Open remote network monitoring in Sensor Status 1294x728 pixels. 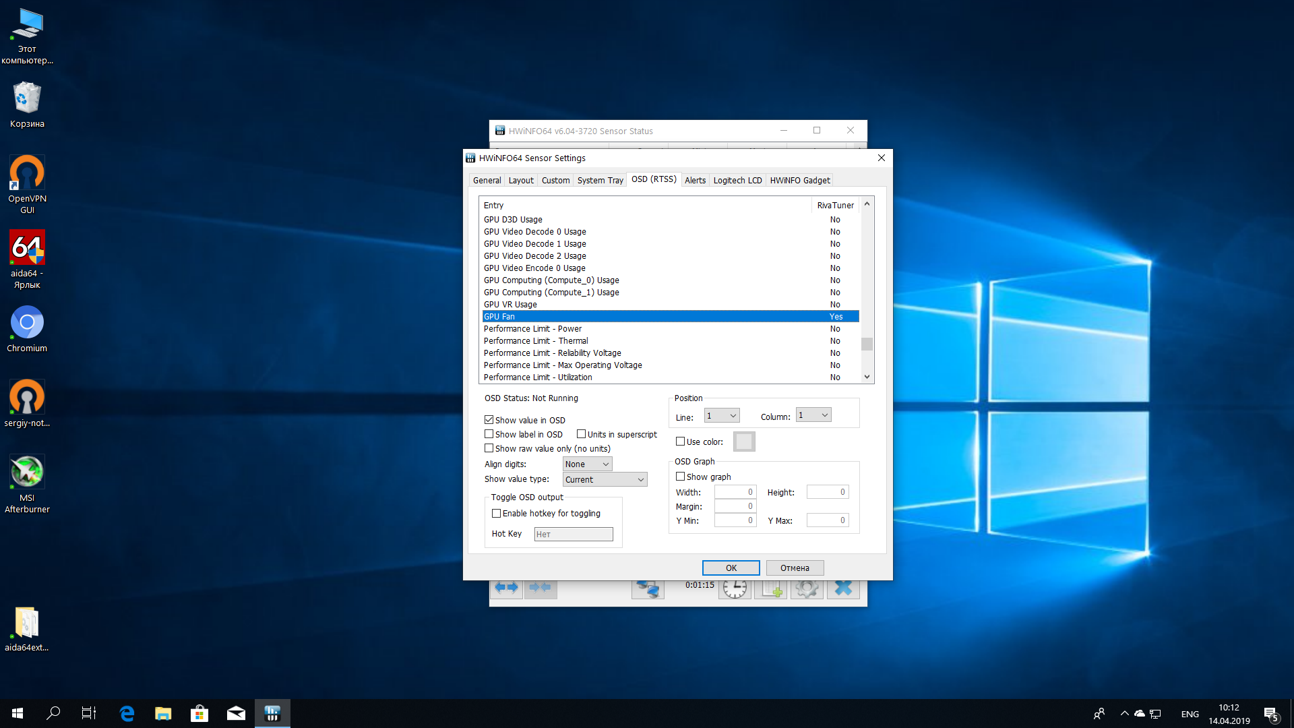coord(648,589)
